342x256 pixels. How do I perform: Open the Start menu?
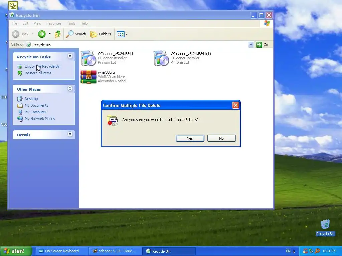(16, 251)
